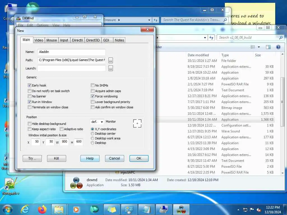Image resolution: width=287 pixels, height=215 pixels.
Task: Open the Input tab
Action: (x=64, y=40)
